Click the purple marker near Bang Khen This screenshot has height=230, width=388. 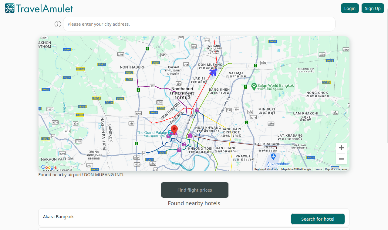(x=197, y=110)
